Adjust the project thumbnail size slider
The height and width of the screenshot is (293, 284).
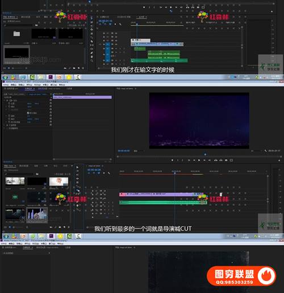coord(18,227)
